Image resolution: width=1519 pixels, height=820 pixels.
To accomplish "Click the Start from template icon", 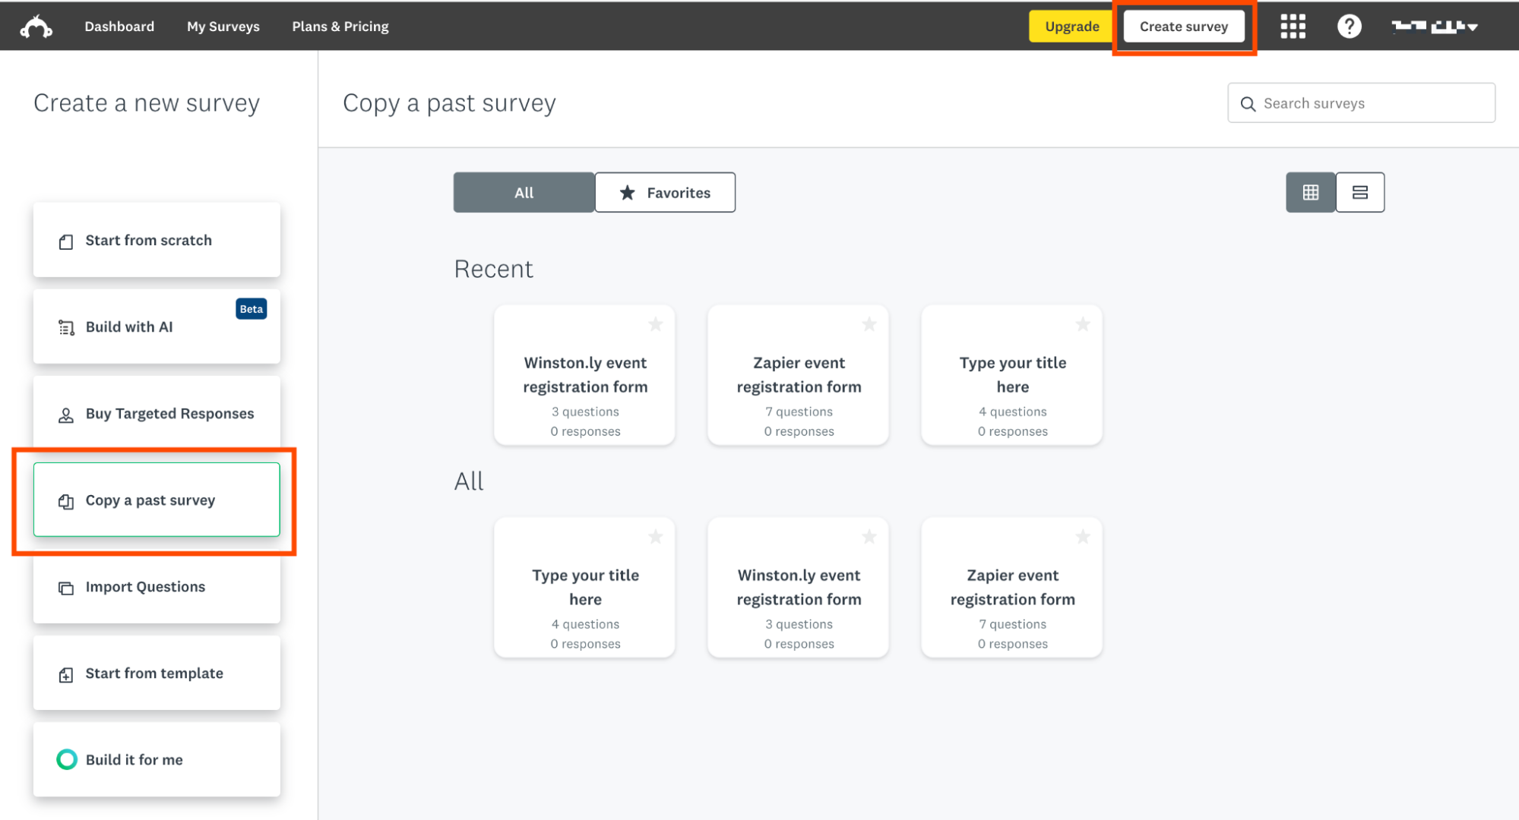I will 66,675.
